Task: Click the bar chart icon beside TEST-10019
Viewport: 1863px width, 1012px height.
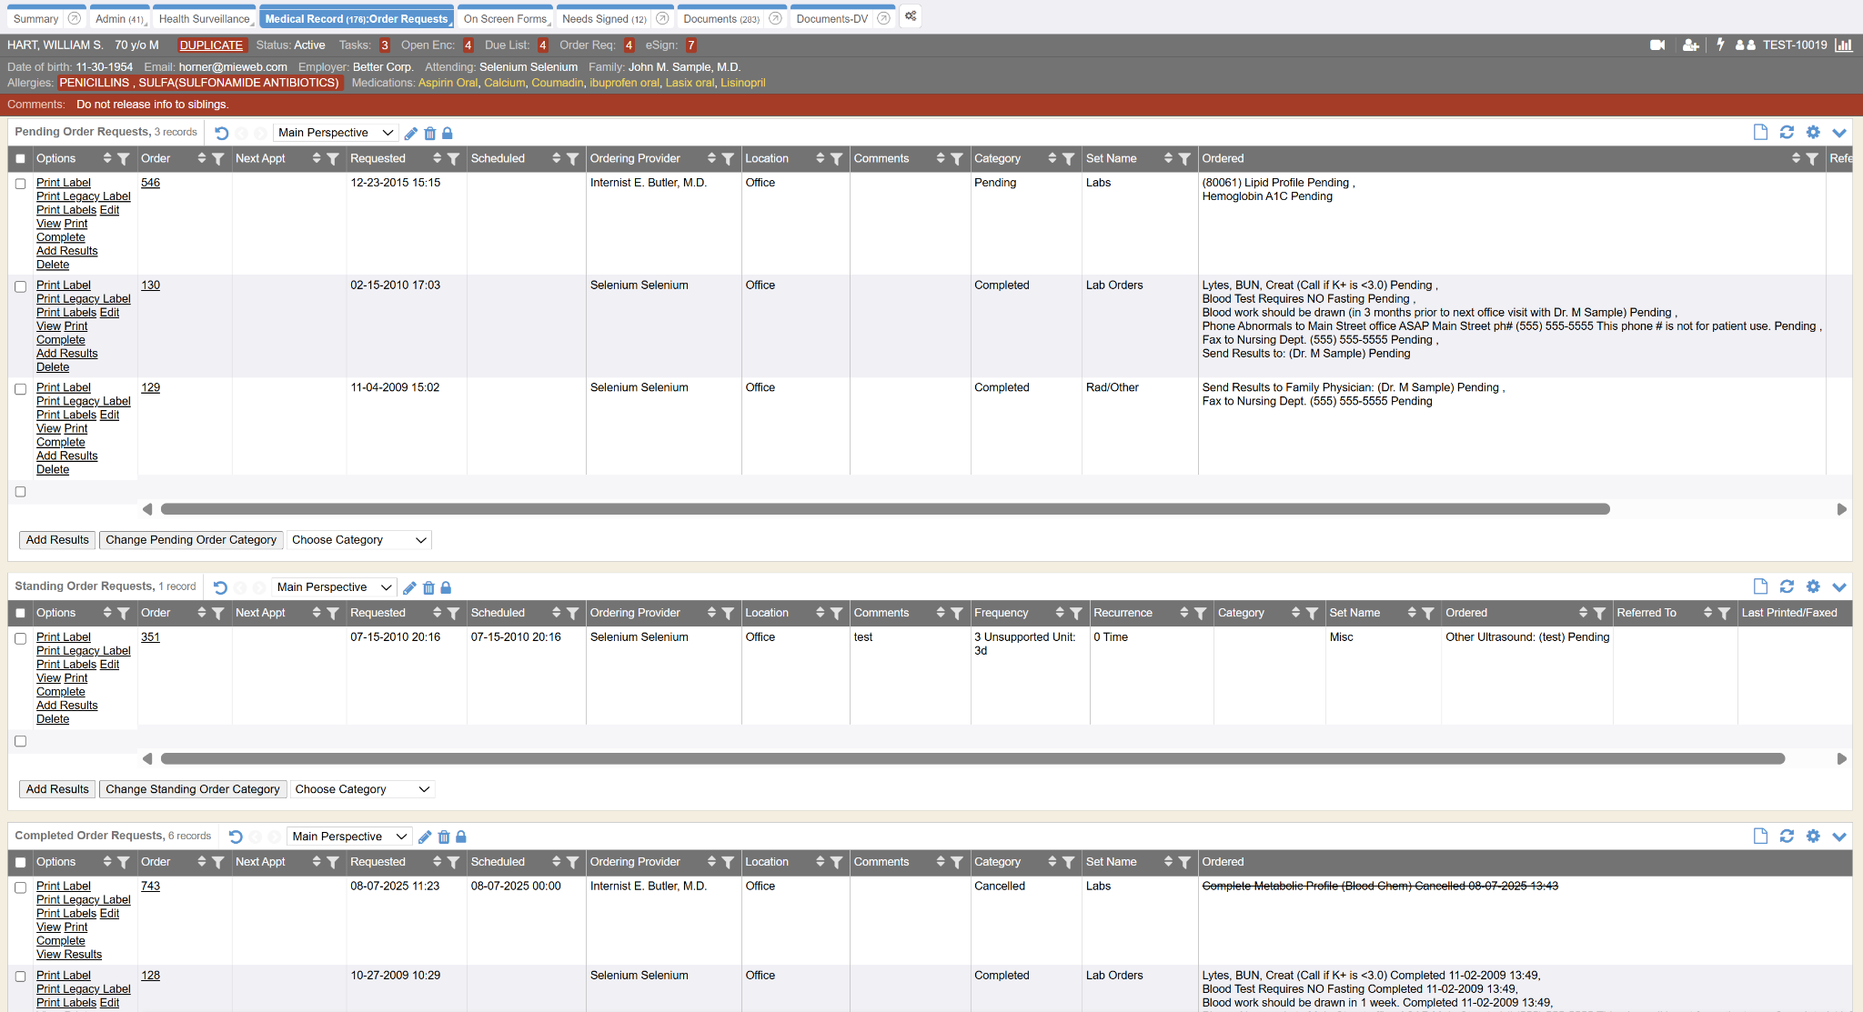Action: 1843,45
